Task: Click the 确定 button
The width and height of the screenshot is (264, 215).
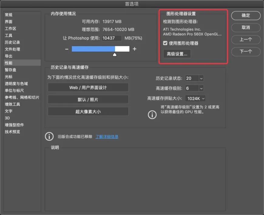Action: [246, 16]
